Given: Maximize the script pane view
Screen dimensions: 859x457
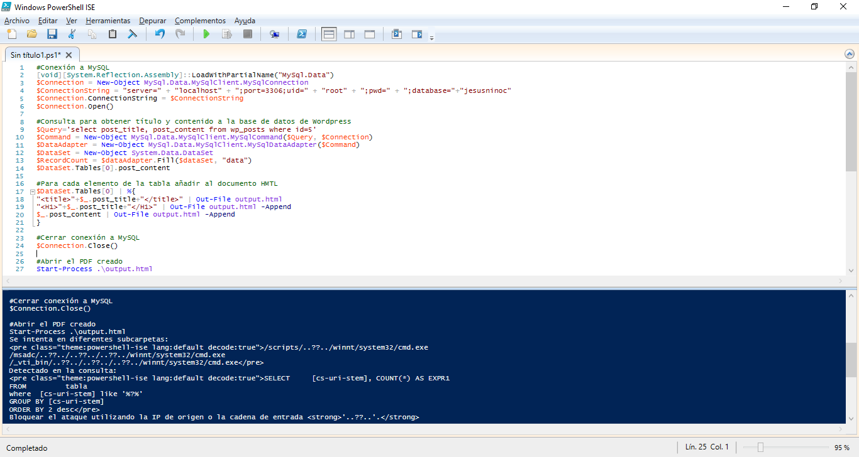Looking at the screenshot, I should point(370,34).
